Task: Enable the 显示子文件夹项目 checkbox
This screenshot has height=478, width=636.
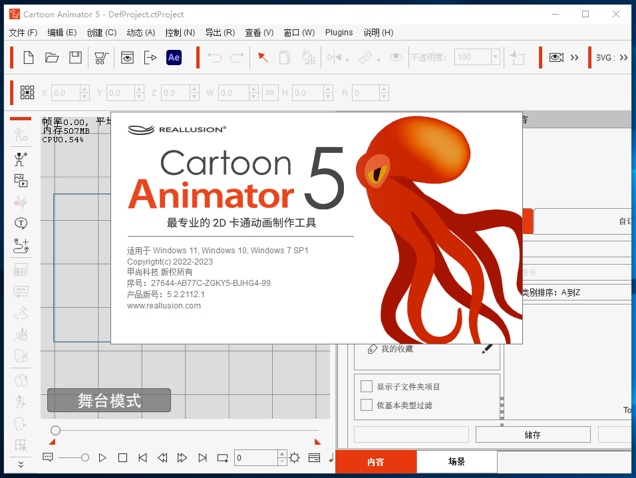Action: 366,386
